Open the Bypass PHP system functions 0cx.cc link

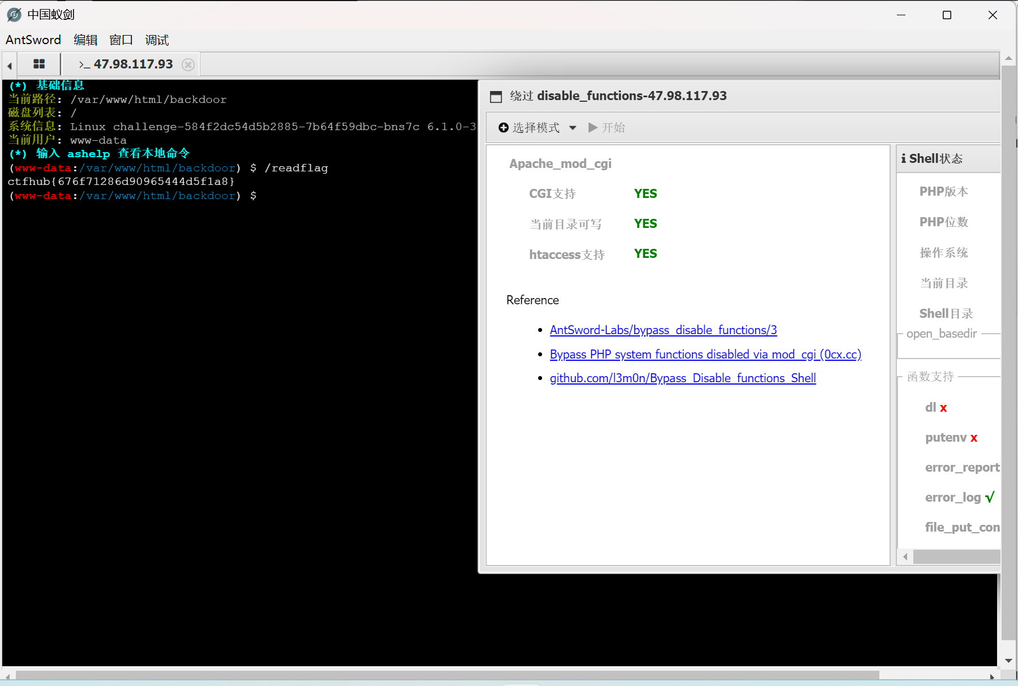(706, 355)
